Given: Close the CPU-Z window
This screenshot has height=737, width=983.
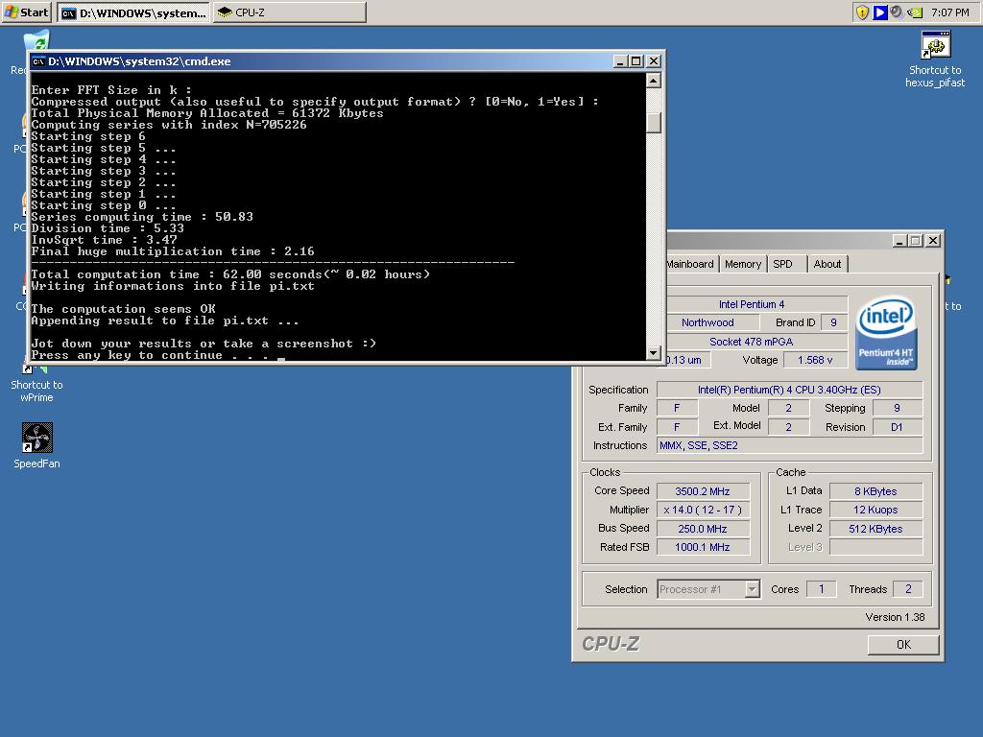Looking at the screenshot, I should pos(933,241).
